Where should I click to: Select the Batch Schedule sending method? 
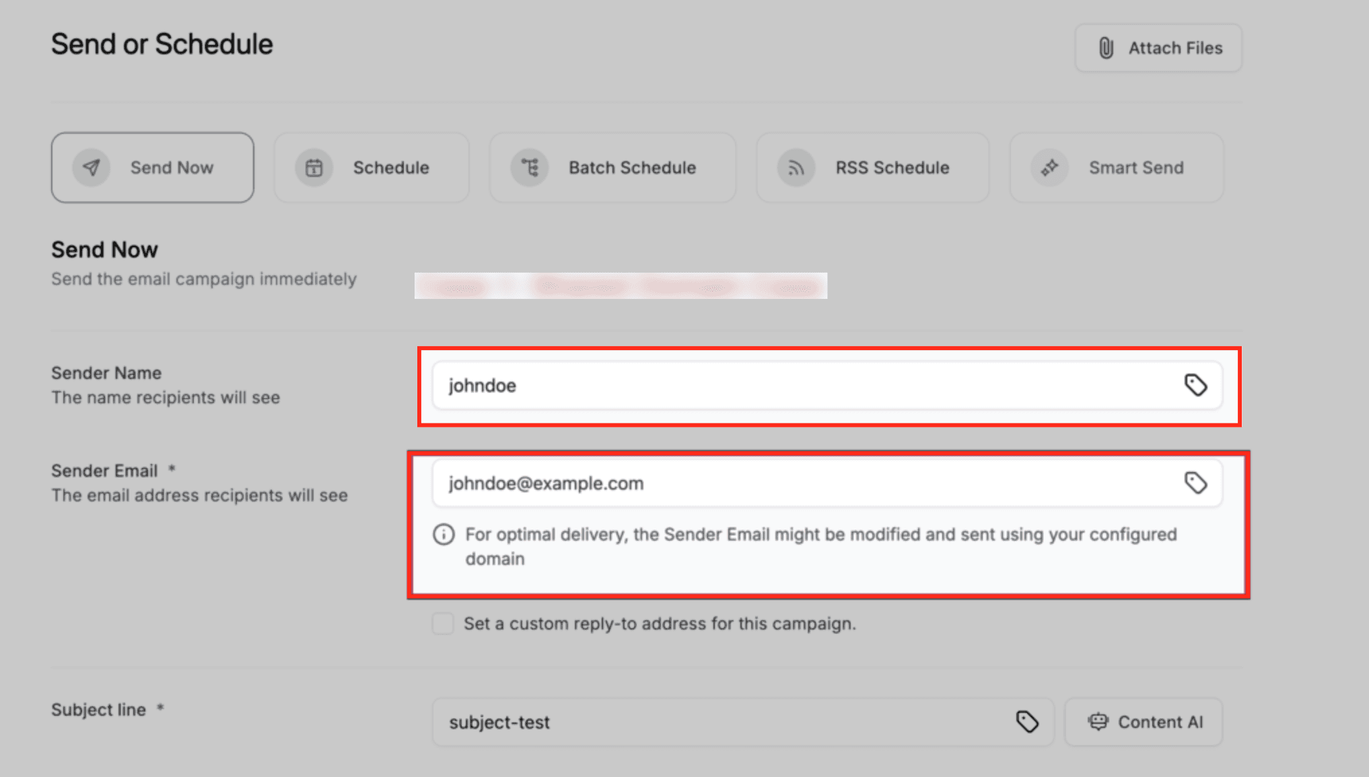coord(612,168)
